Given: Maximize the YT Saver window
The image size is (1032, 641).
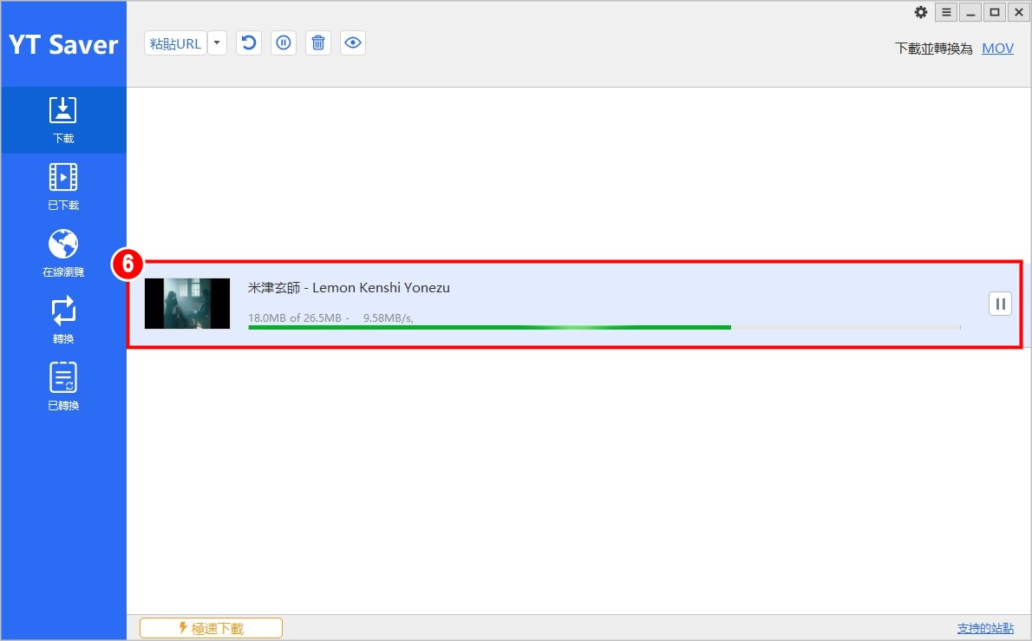Looking at the screenshot, I should point(995,12).
